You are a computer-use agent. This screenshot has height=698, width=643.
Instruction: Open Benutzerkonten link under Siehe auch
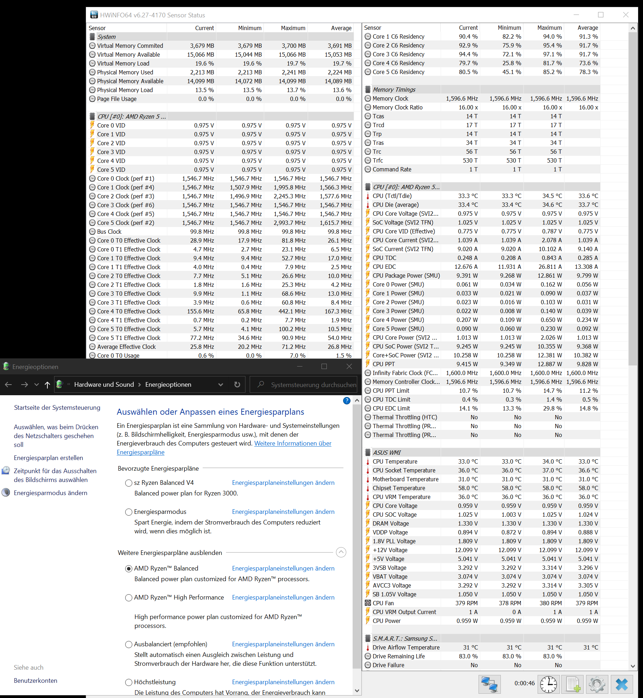click(x=35, y=681)
